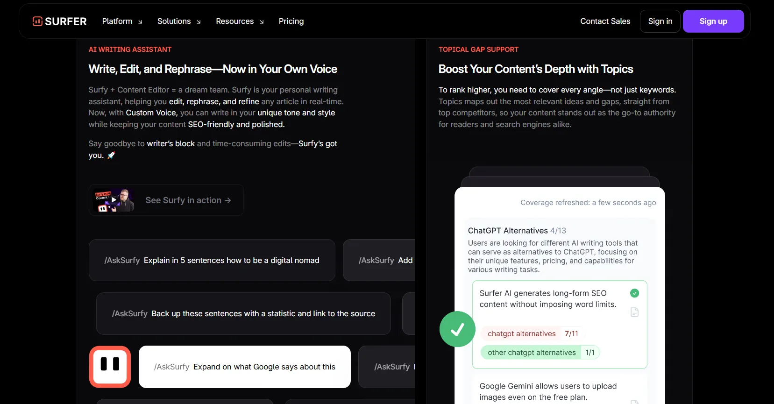Image resolution: width=774 pixels, height=404 pixels.
Task: Click the AI WRITING ASSISTANT label
Action: pyautogui.click(x=130, y=50)
